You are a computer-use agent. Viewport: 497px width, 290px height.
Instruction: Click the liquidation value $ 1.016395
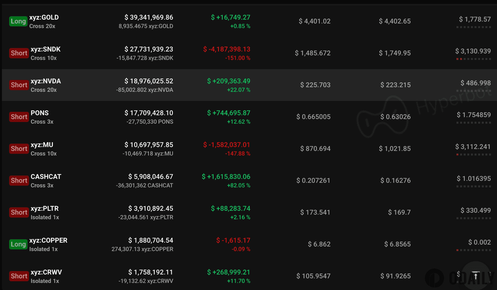coord(474,179)
